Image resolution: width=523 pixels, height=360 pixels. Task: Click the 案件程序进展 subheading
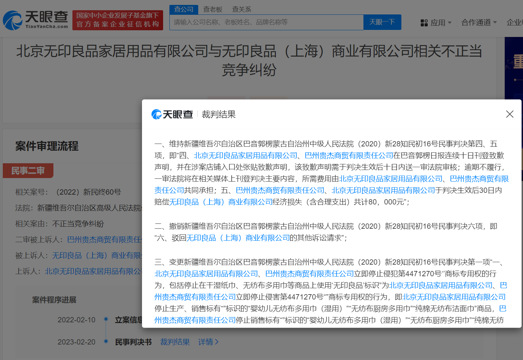(x=54, y=300)
